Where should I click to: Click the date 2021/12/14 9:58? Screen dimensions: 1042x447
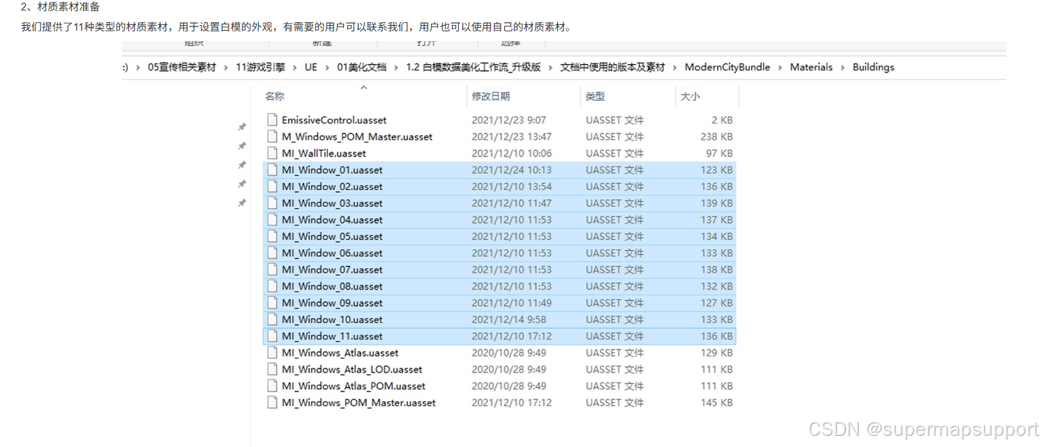pos(508,320)
